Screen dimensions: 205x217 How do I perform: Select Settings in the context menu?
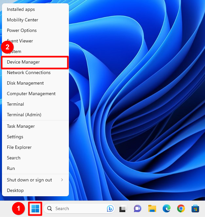point(35,137)
